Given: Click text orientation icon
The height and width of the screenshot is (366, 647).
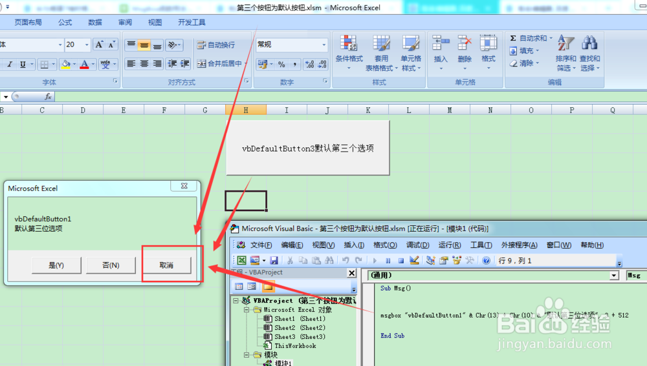Looking at the screenshot, I should (173, 45).
